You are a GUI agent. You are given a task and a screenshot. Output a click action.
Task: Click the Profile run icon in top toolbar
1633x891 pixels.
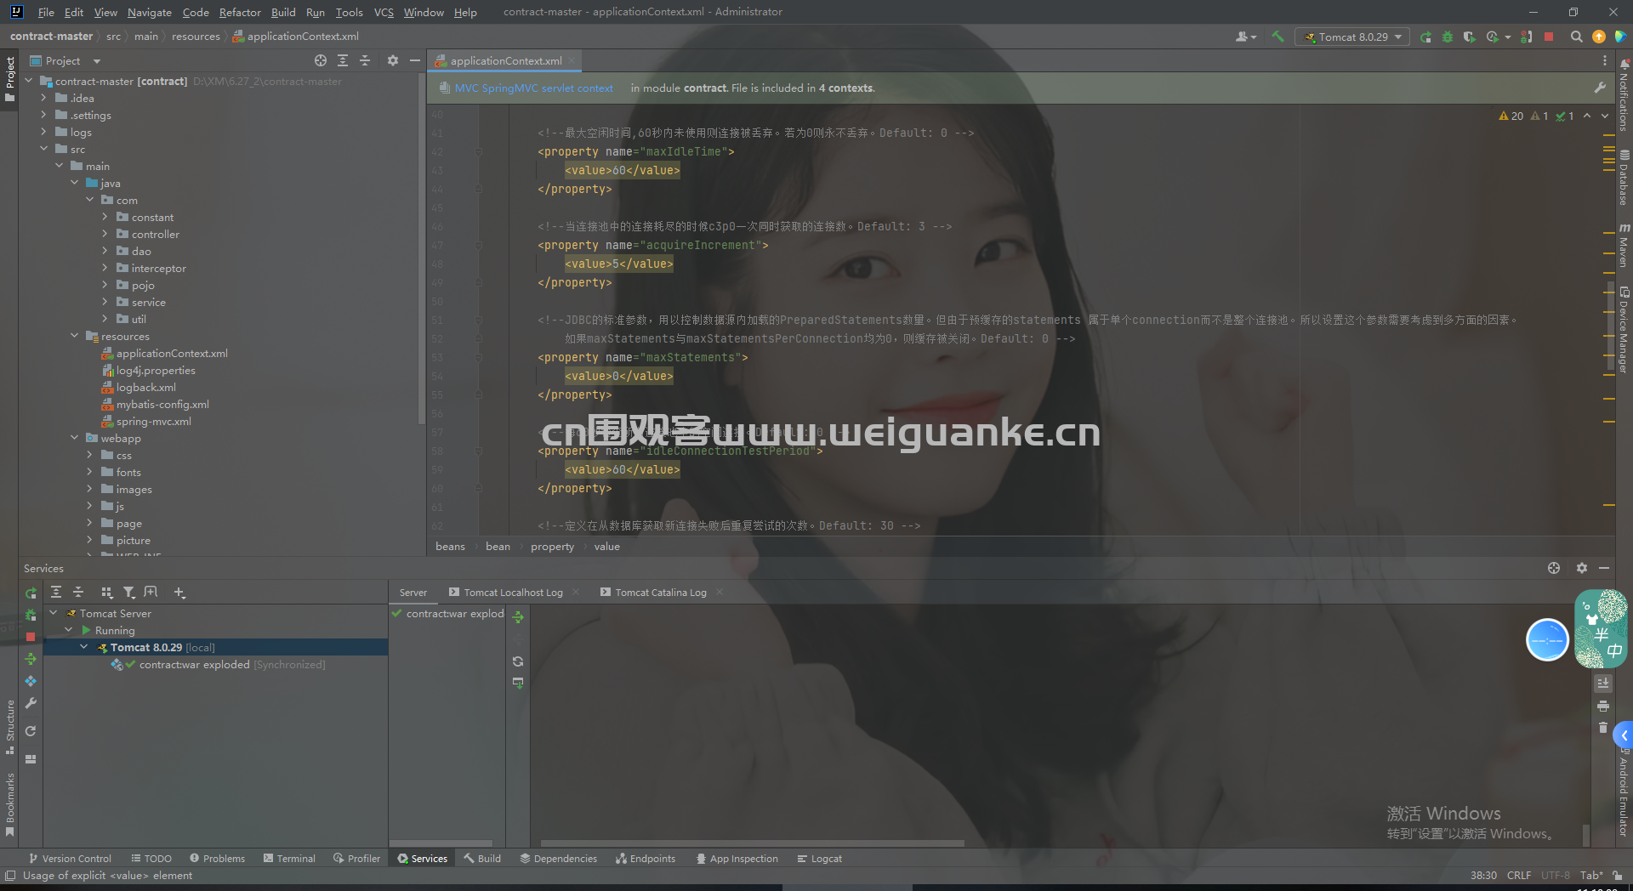tap(1493, 37)
